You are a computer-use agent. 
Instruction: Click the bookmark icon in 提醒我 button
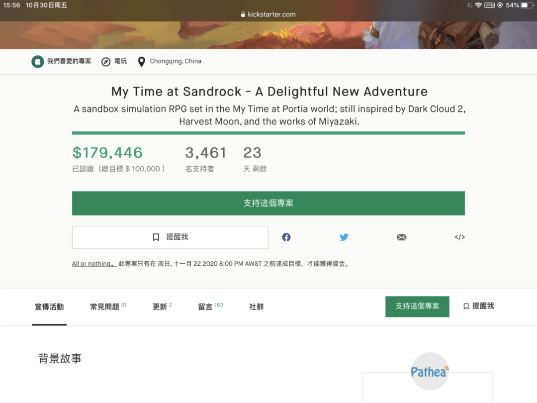[156, 237]
